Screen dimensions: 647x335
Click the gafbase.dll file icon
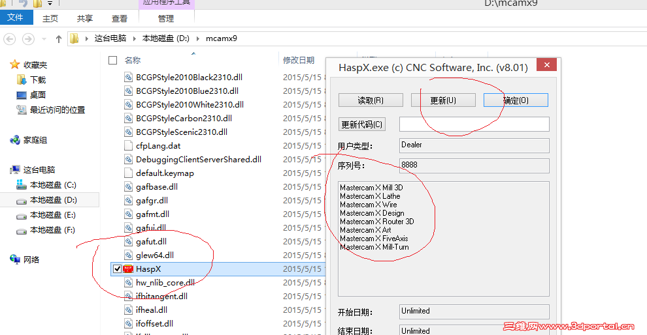tap(128, 187)
